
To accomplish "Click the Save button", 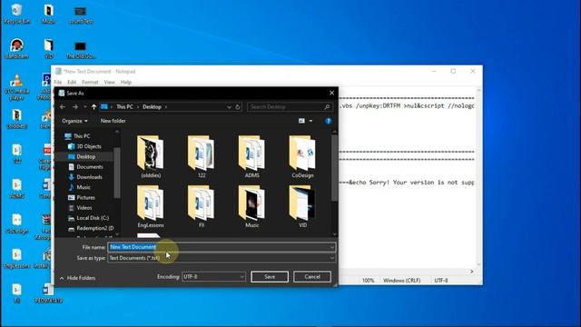I will (270, 276).
